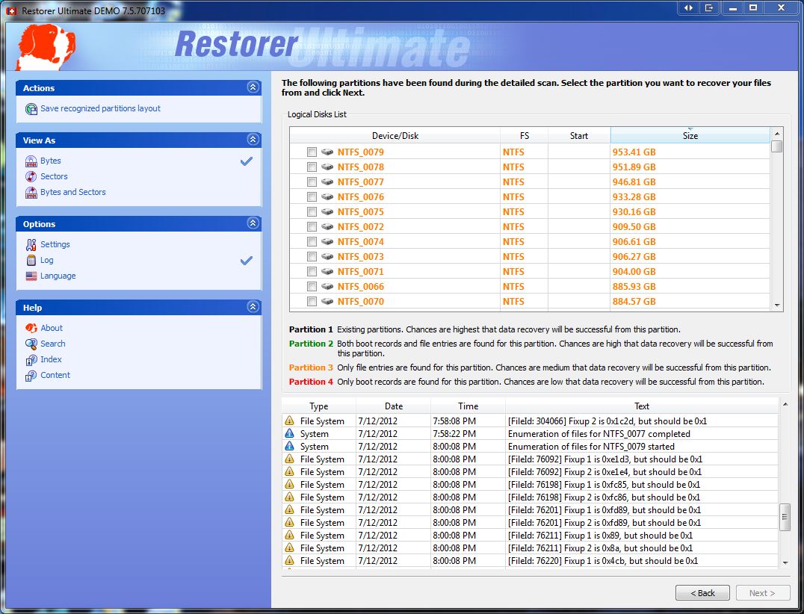Check the NTFS_0079 partition checkbox
Image resolution: width=804 pixels, height=614 pixels.
click(x=312, y=152)
